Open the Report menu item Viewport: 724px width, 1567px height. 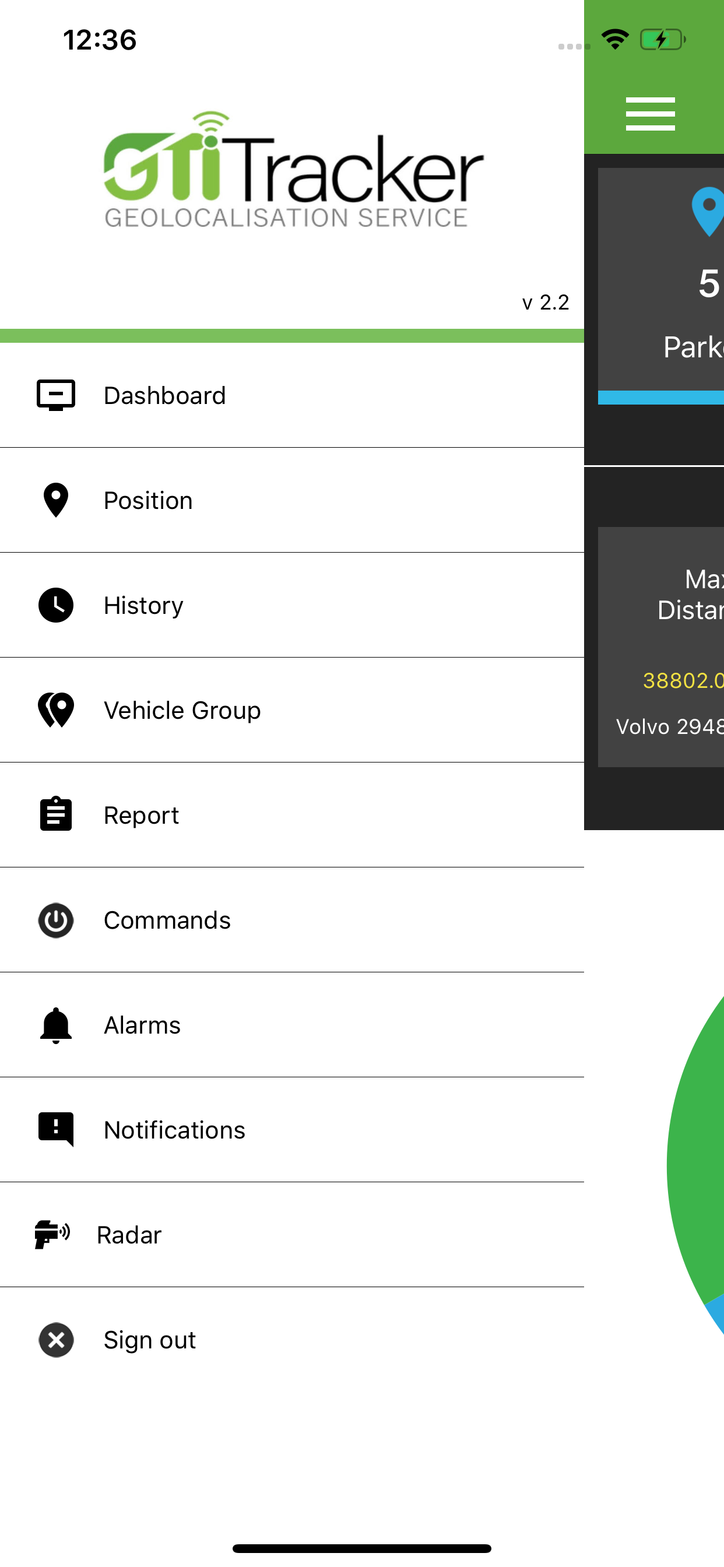point(292,815)
